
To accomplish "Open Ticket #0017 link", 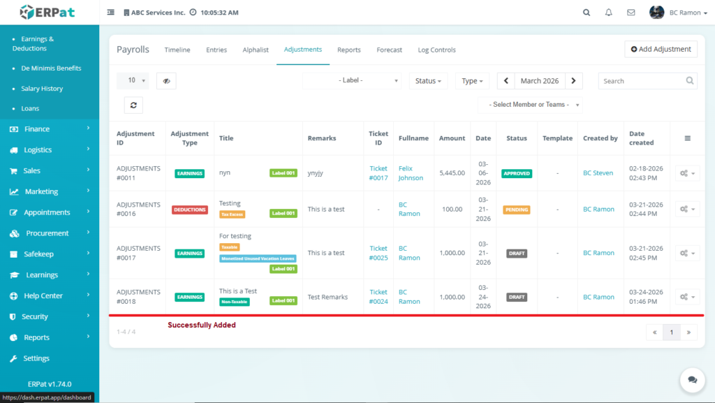I will 378,173.
